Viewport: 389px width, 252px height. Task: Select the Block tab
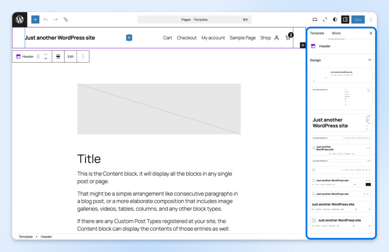(x=336, y=33)
